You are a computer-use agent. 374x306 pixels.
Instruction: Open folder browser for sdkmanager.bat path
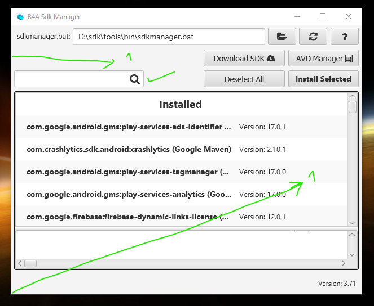pos(281,37)
